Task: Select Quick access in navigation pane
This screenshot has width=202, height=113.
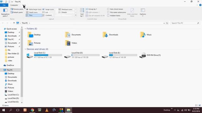Action: pyautogui.click(x=10, y=29)
